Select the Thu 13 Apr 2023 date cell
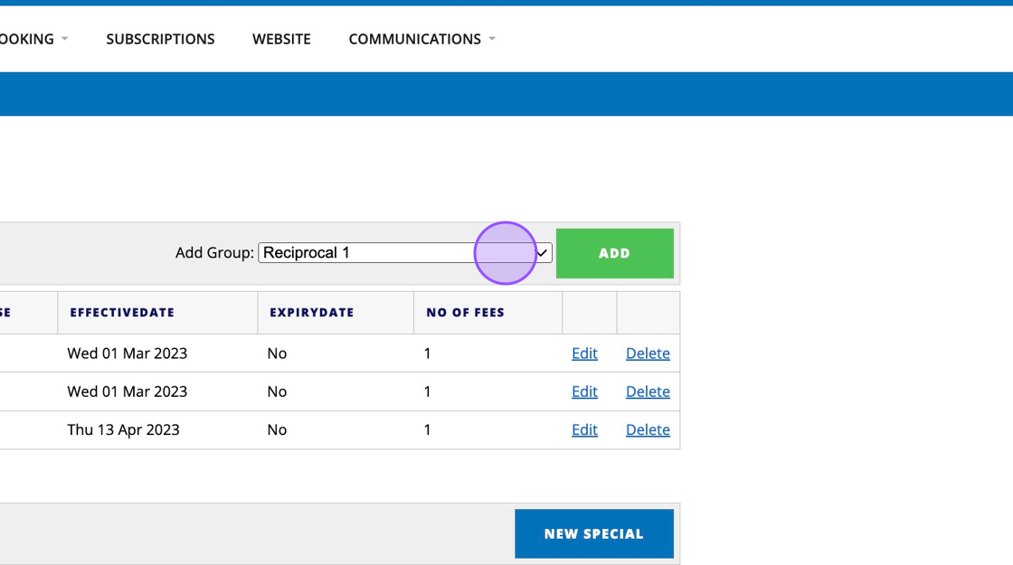Image resolution: width=1013 pixels, height=565 pixels. click(x=123, y=429)
